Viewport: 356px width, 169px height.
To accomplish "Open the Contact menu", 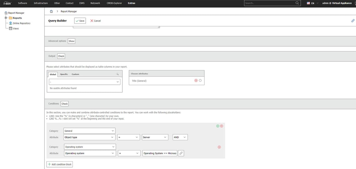I will [x=69, y=3].
